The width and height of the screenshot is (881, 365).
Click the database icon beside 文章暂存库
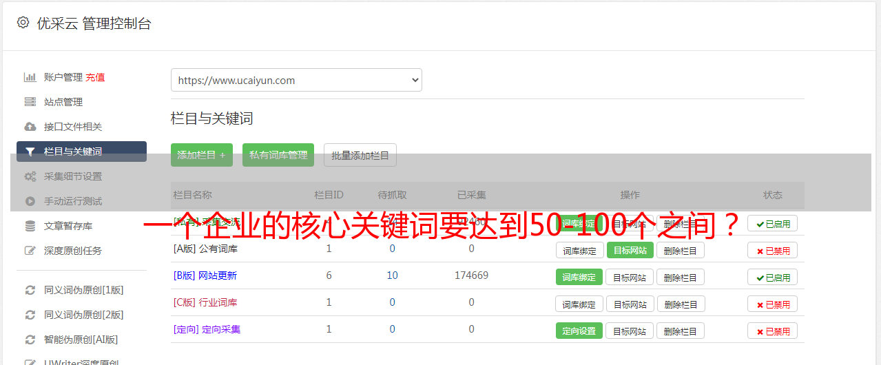pos(30,226)
